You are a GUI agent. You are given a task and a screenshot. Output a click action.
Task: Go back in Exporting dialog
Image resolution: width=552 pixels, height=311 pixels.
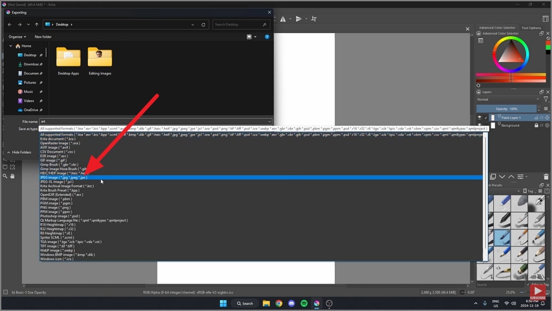(x=10, y=25)
